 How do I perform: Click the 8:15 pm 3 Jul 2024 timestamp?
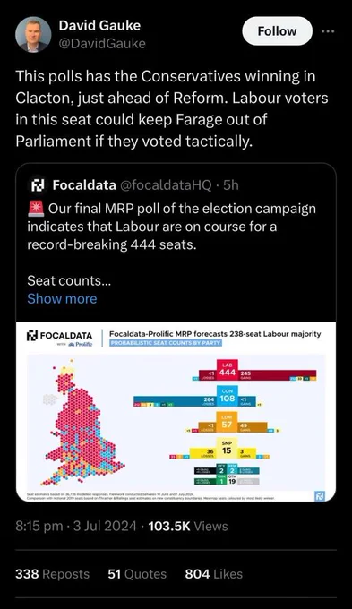[76, 527]
